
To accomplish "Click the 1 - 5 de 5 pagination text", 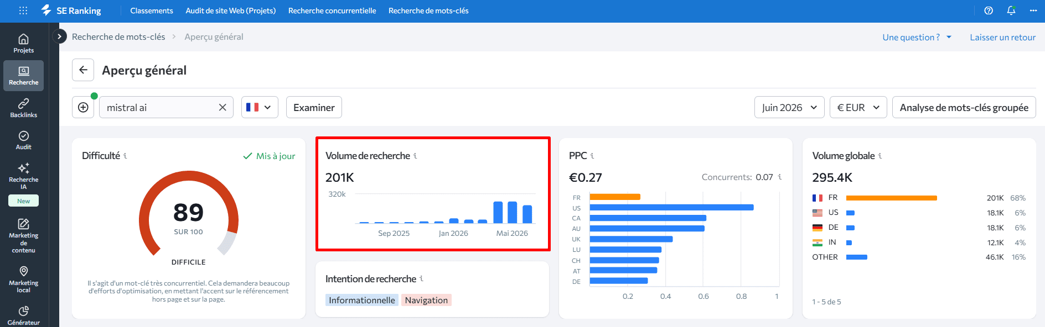I will tap(826, 302).
